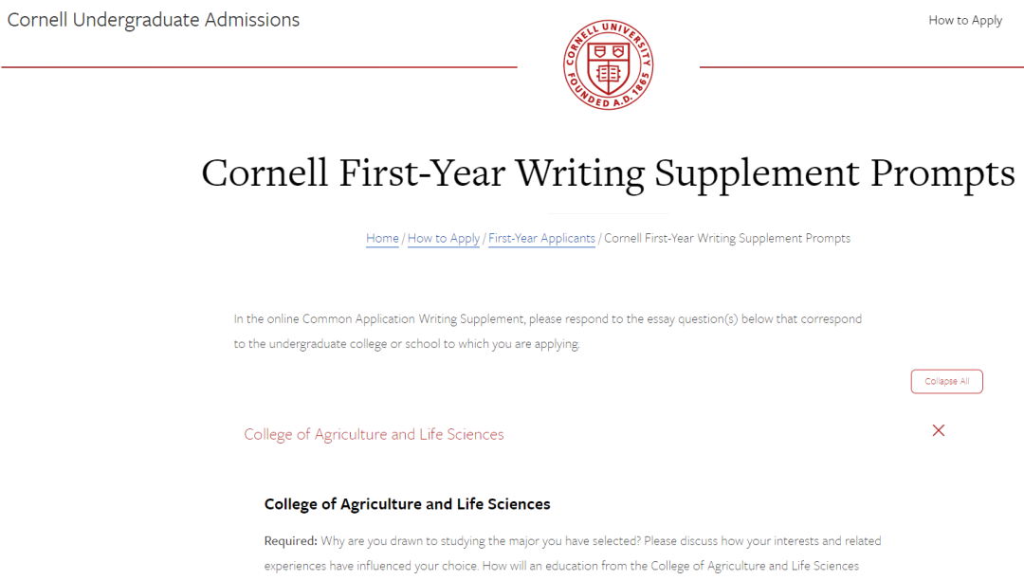Click the intro paragraph about Common Application
The height and width of the screenshot is (580, 1024).
coord(548,331)
